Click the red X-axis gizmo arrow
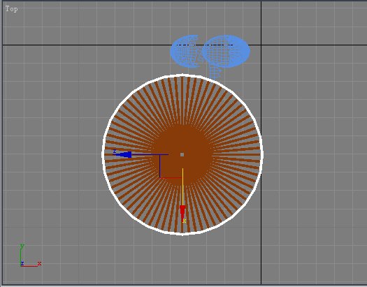The image size is (367, 287). coord(182,212)
